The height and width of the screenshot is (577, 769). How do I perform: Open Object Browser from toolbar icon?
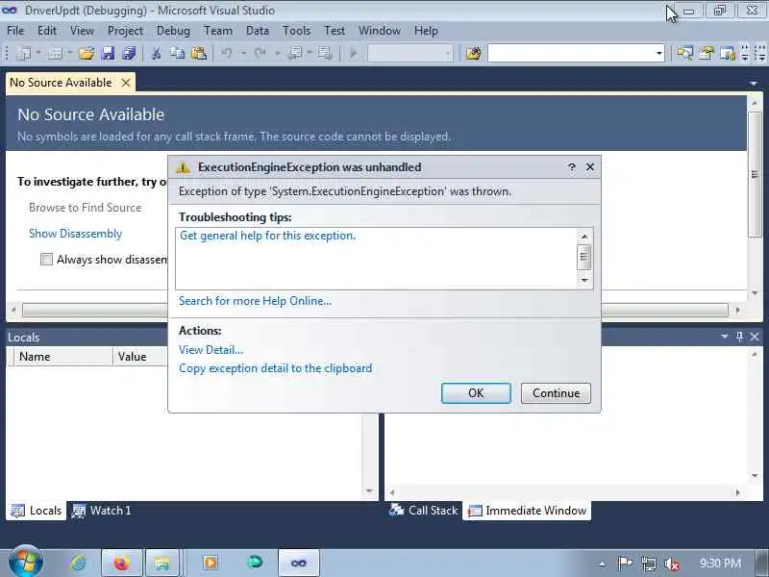coord(728,53)
